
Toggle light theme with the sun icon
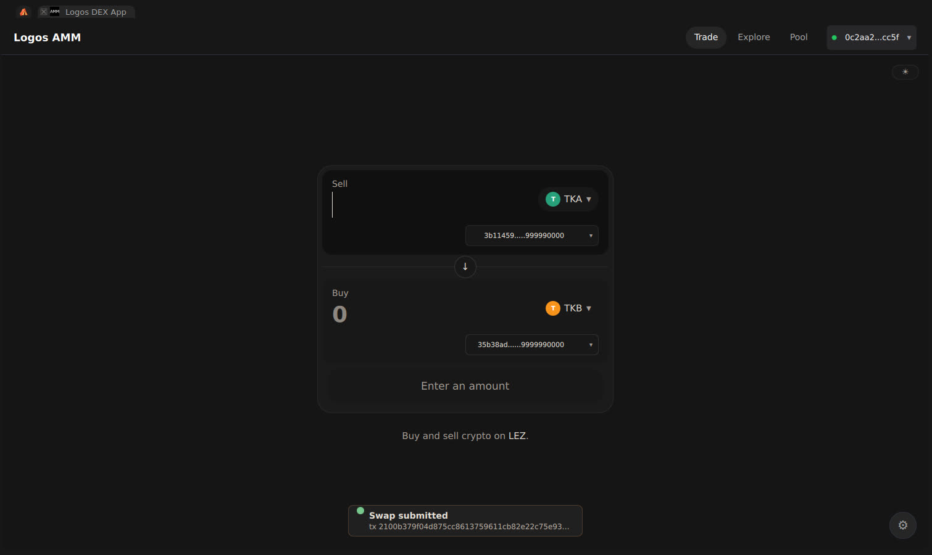(x=905, y=72)
